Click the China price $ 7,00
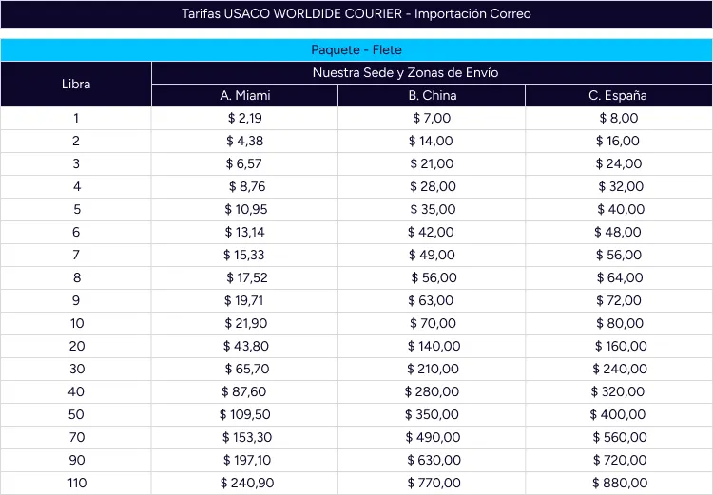 (432, 118)
